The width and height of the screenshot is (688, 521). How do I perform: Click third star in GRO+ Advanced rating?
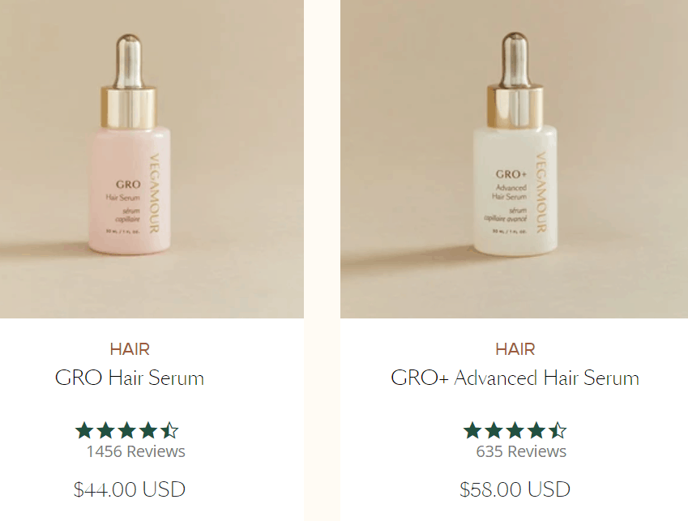[x=515, y=430]
